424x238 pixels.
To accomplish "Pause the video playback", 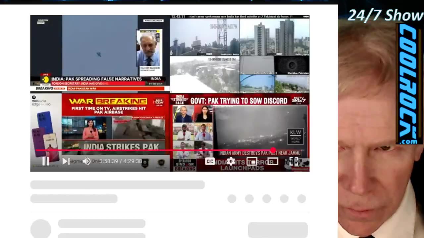I will pyautogui.click(x=46, y=161).
